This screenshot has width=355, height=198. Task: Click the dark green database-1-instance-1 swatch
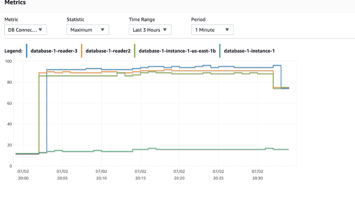(220, 51)
